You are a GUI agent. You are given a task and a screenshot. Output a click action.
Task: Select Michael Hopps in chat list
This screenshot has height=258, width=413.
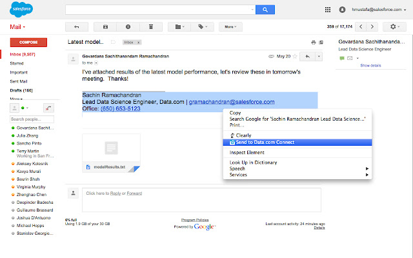tap(30, 226)
